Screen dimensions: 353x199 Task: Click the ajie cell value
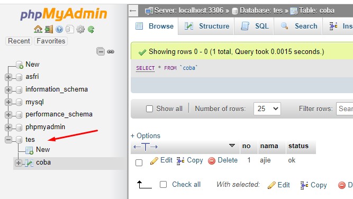point(265,160)
